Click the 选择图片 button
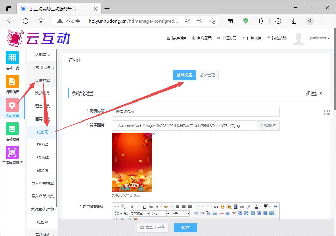The width and height of the screenshot is (336, 236). pos(268,125)
